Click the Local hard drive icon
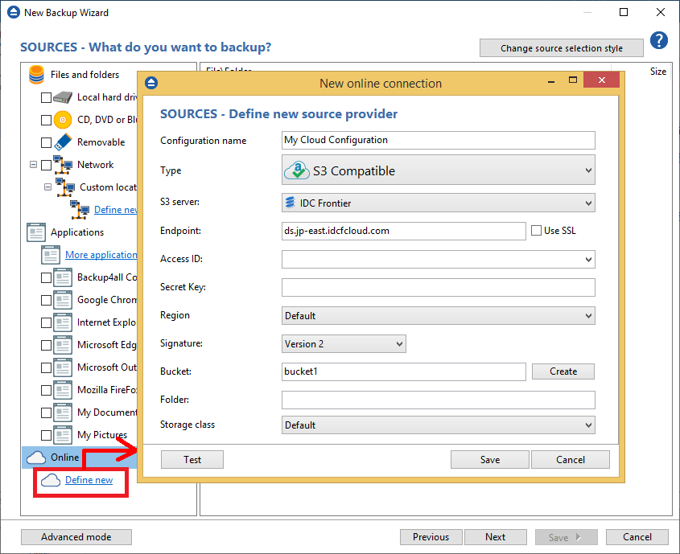This screenshot has width=680, height=554. (63, 97)
